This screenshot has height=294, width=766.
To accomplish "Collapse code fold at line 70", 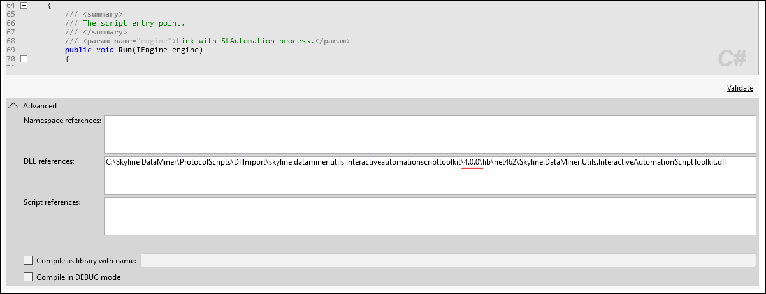I will click(24, 59).
